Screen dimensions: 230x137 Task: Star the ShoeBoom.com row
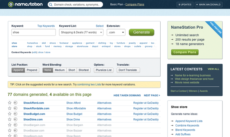[10, 136]
